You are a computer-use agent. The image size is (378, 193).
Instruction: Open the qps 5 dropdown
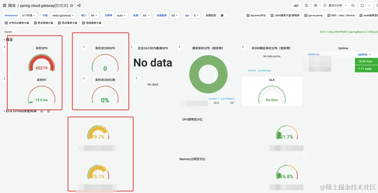point(196,15)
